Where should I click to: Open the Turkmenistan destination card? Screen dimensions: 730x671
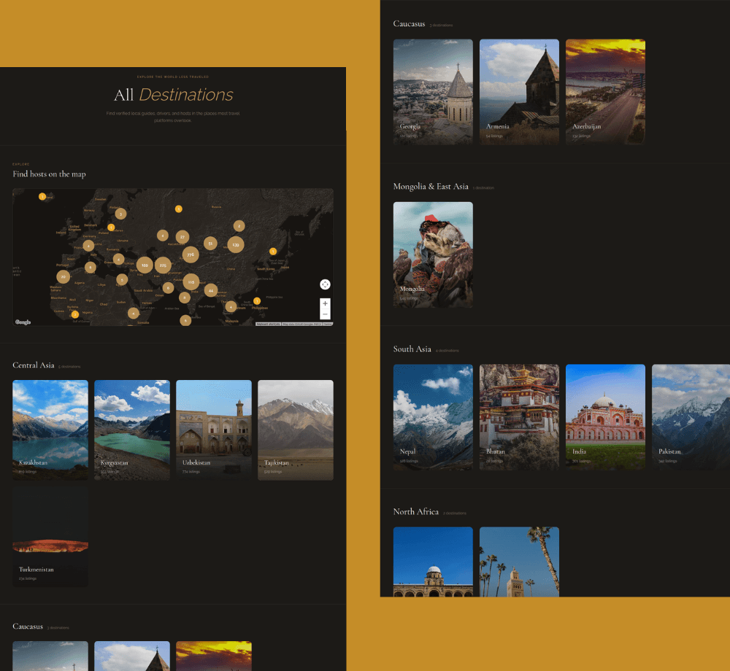coord(50,537)
